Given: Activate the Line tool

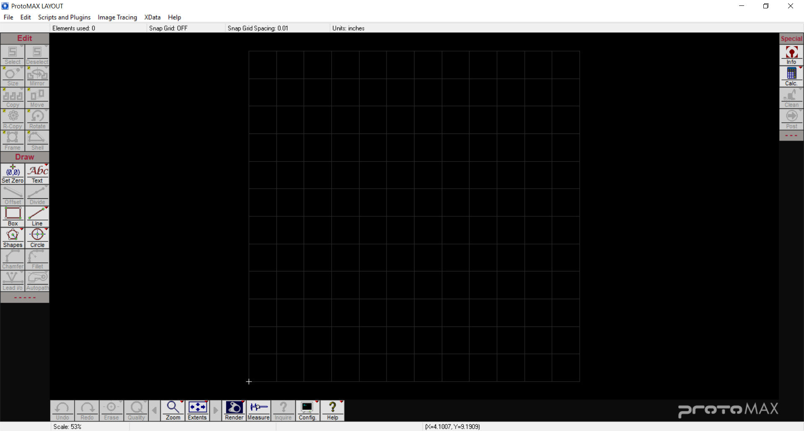Looking at the screenshot, I should coord(37,216).
